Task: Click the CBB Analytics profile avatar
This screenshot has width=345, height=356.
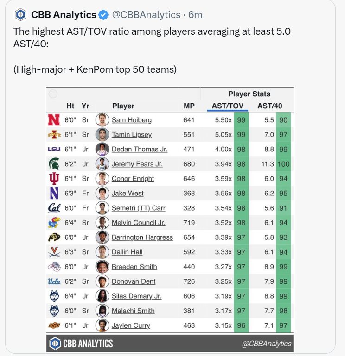Action: 21,15
